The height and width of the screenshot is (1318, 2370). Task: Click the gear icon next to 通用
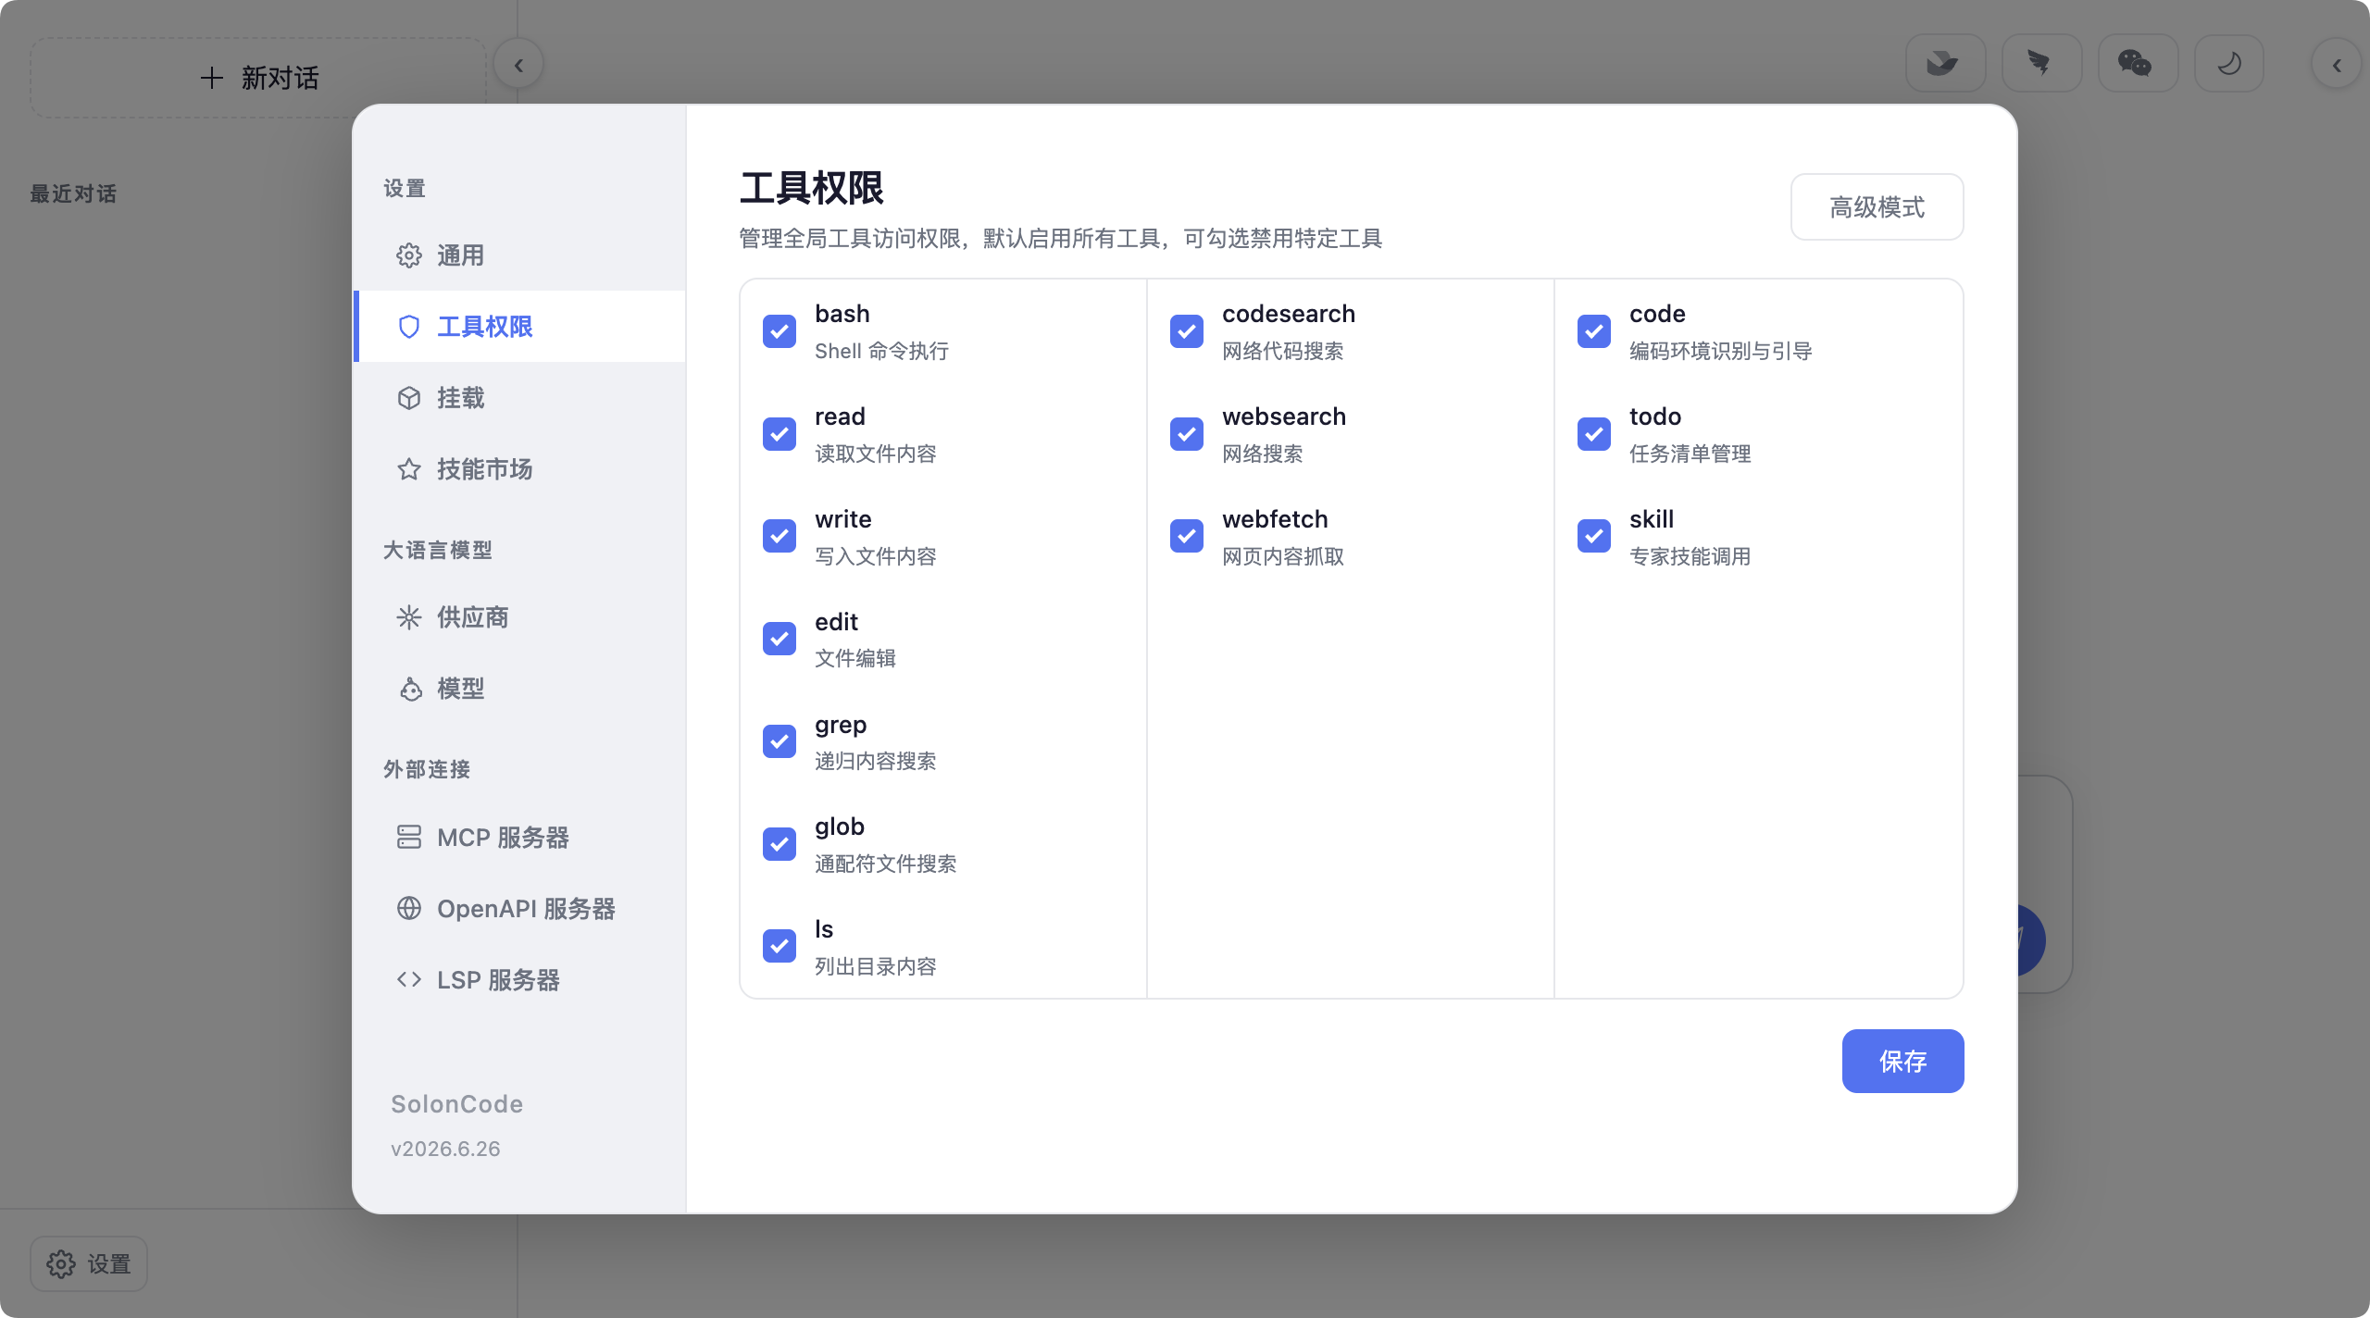(x=408, y=255)
